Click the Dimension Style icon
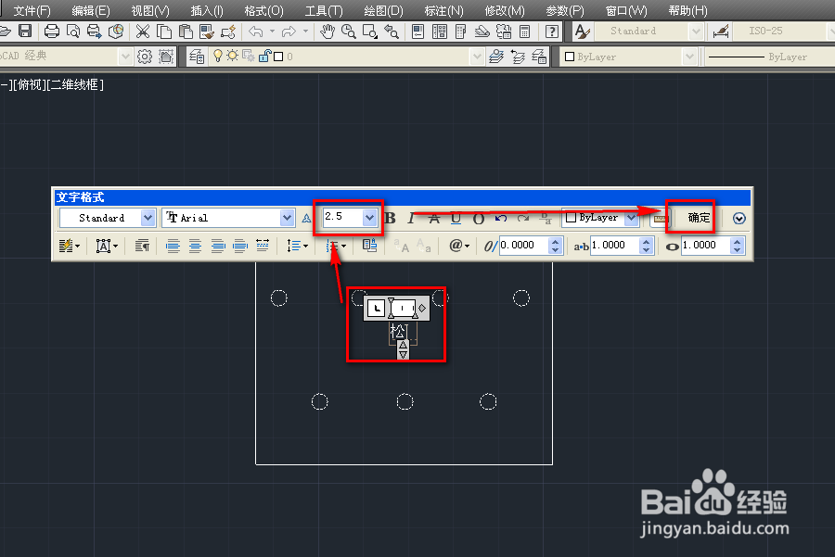 [x=721, y=32]
